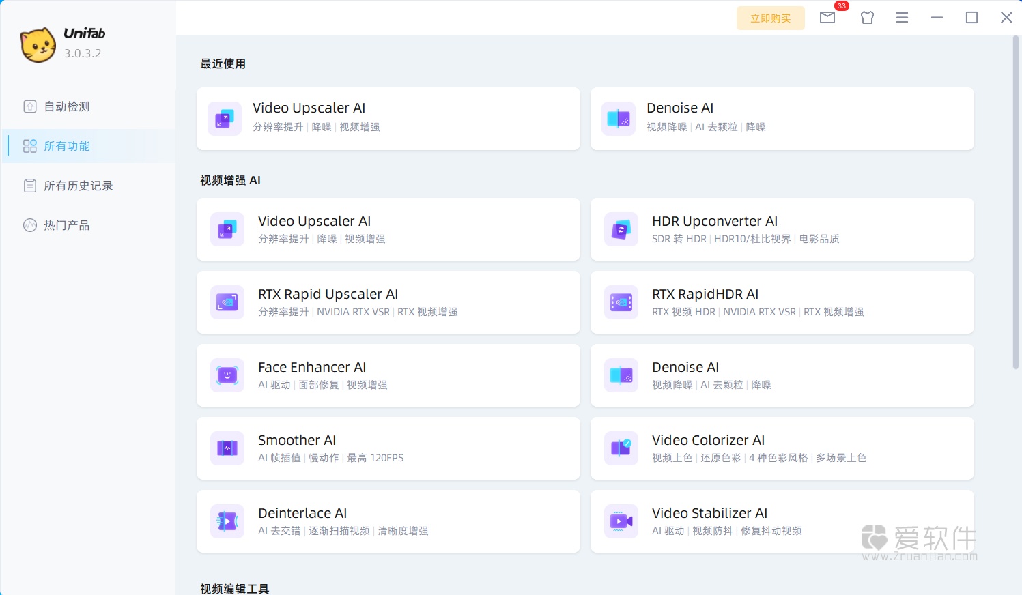Open the hamburger menu in top bar

pos(902,18)
